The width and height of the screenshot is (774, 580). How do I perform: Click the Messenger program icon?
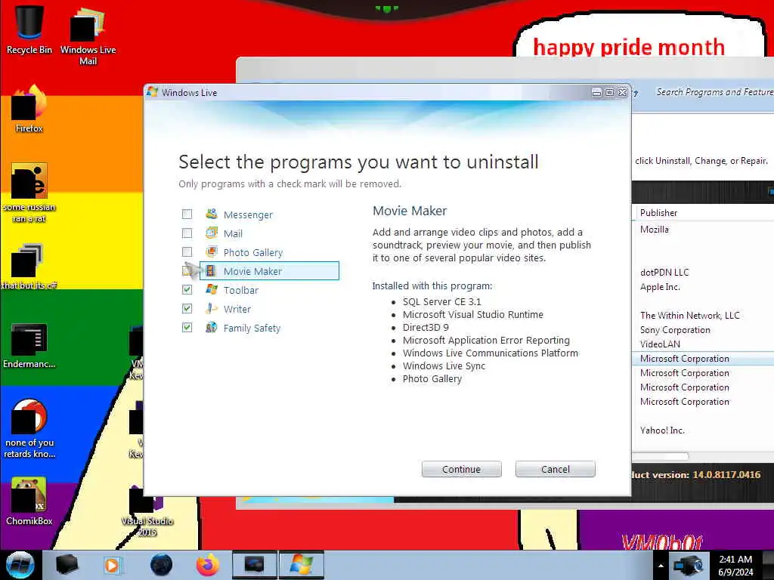coord(212,214)
